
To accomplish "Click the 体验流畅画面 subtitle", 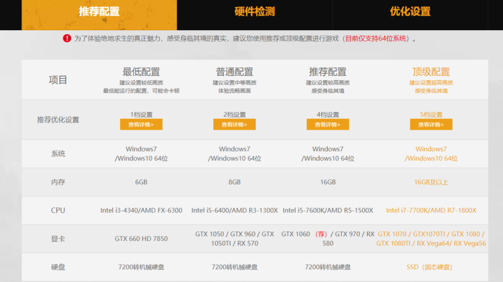I will point(234,91).
